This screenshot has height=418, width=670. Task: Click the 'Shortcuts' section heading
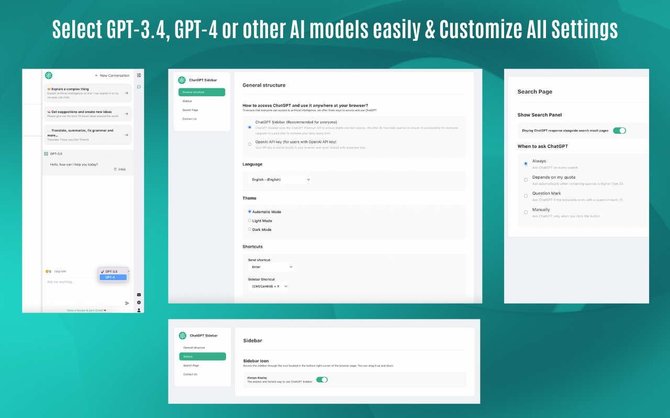coord(253,247)
